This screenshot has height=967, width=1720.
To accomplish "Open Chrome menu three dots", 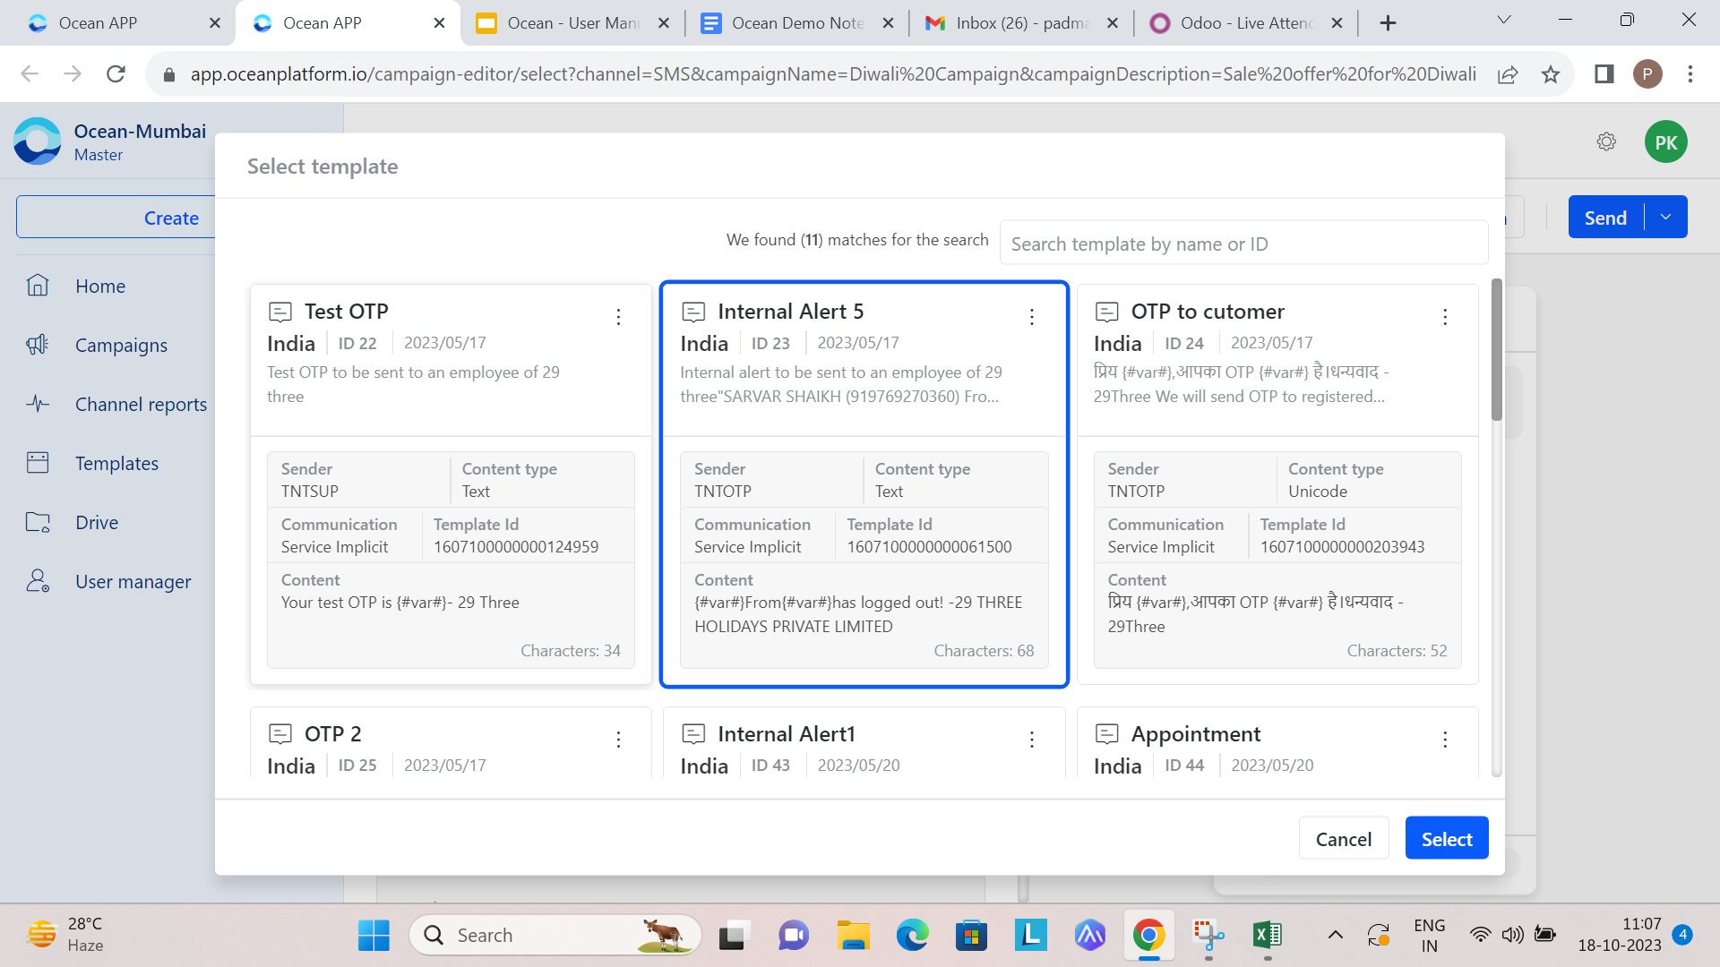I will (1690, 74).
